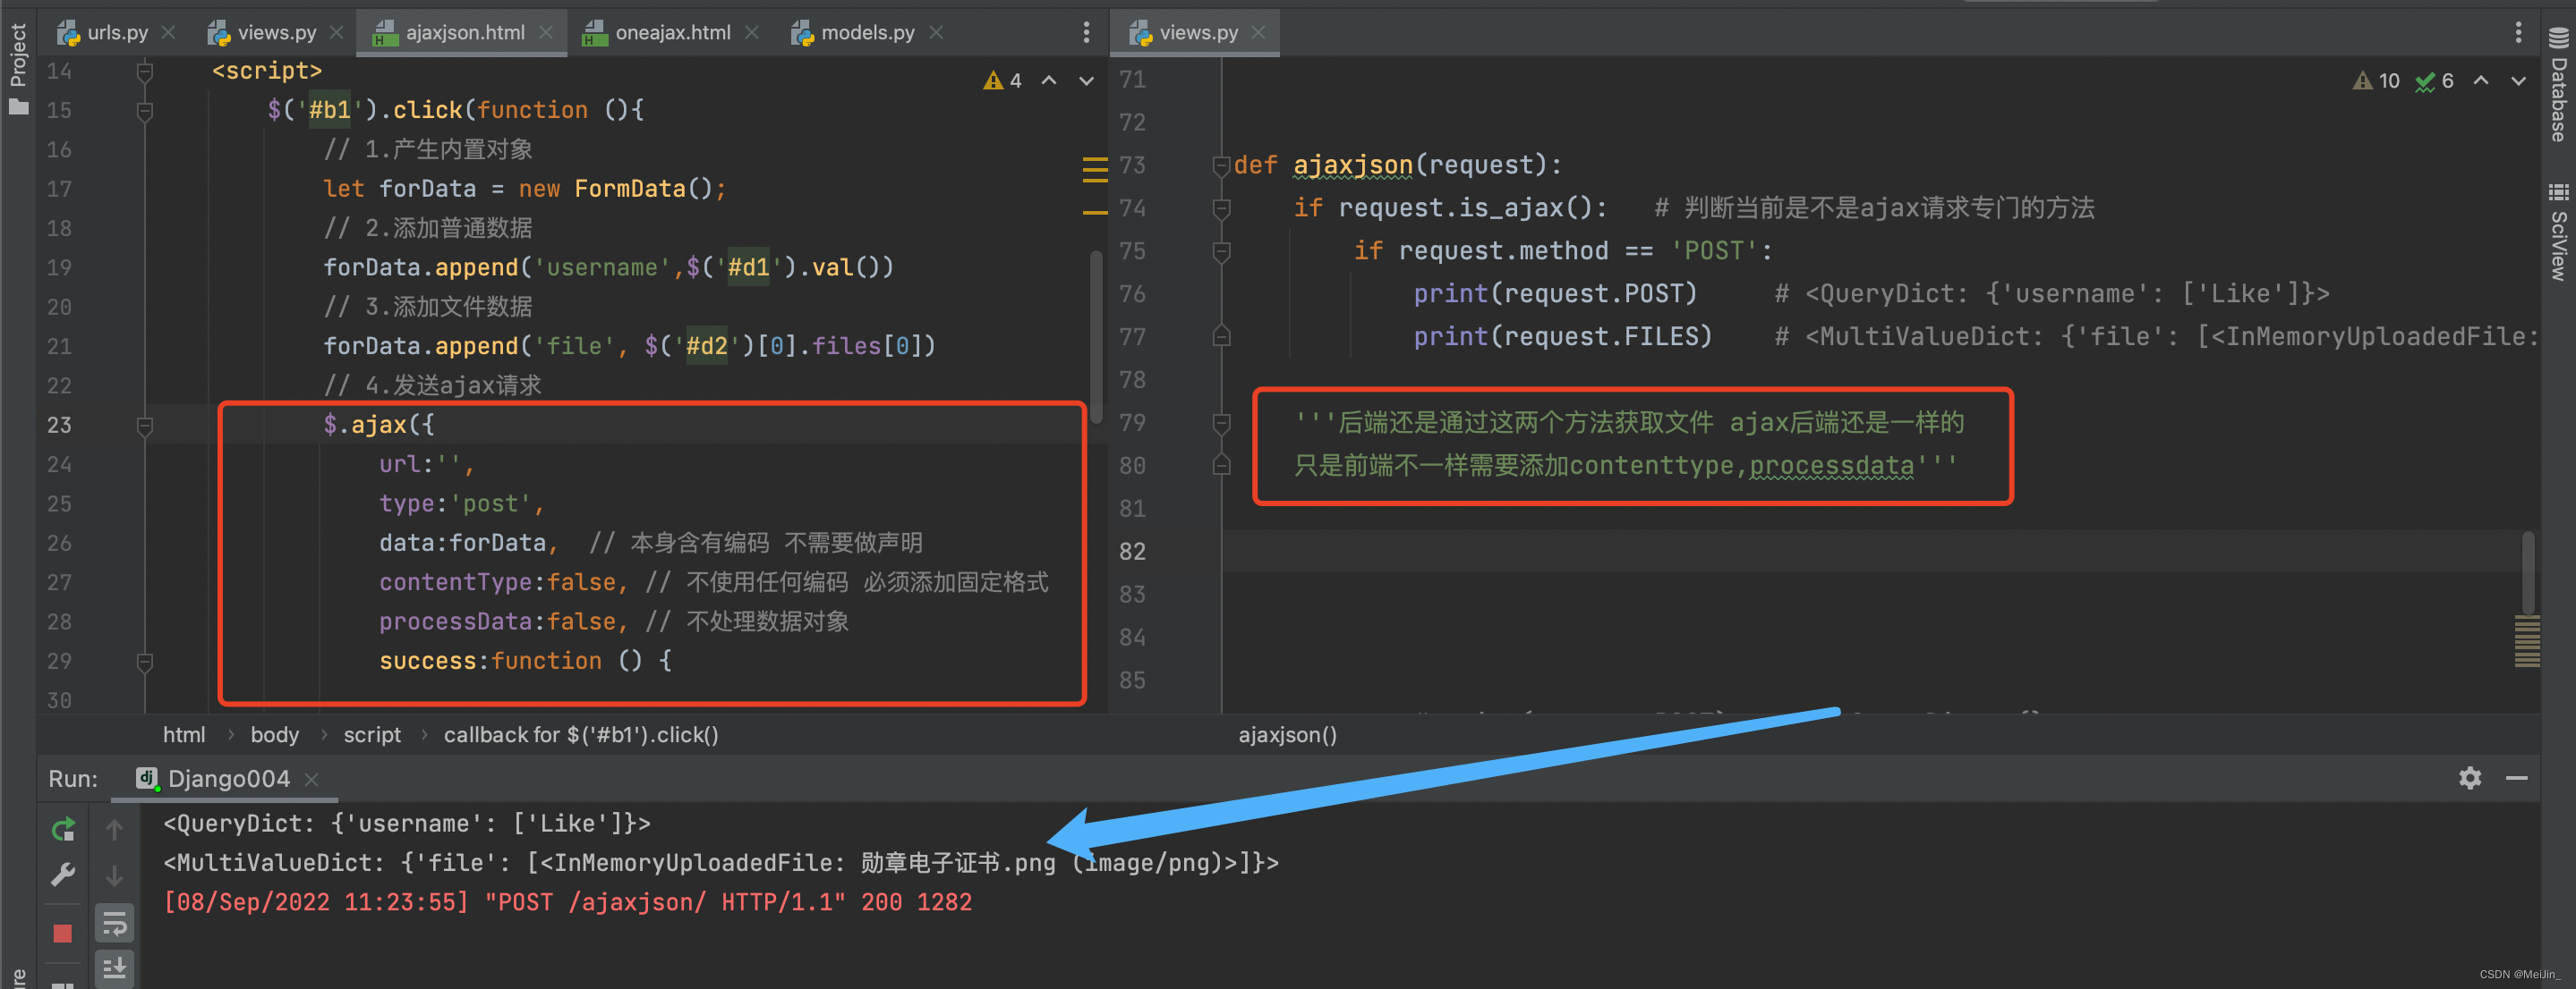Open the Database tool window
The image size is (2576, 989).
pyautogui.click(x=2558, y=85)
